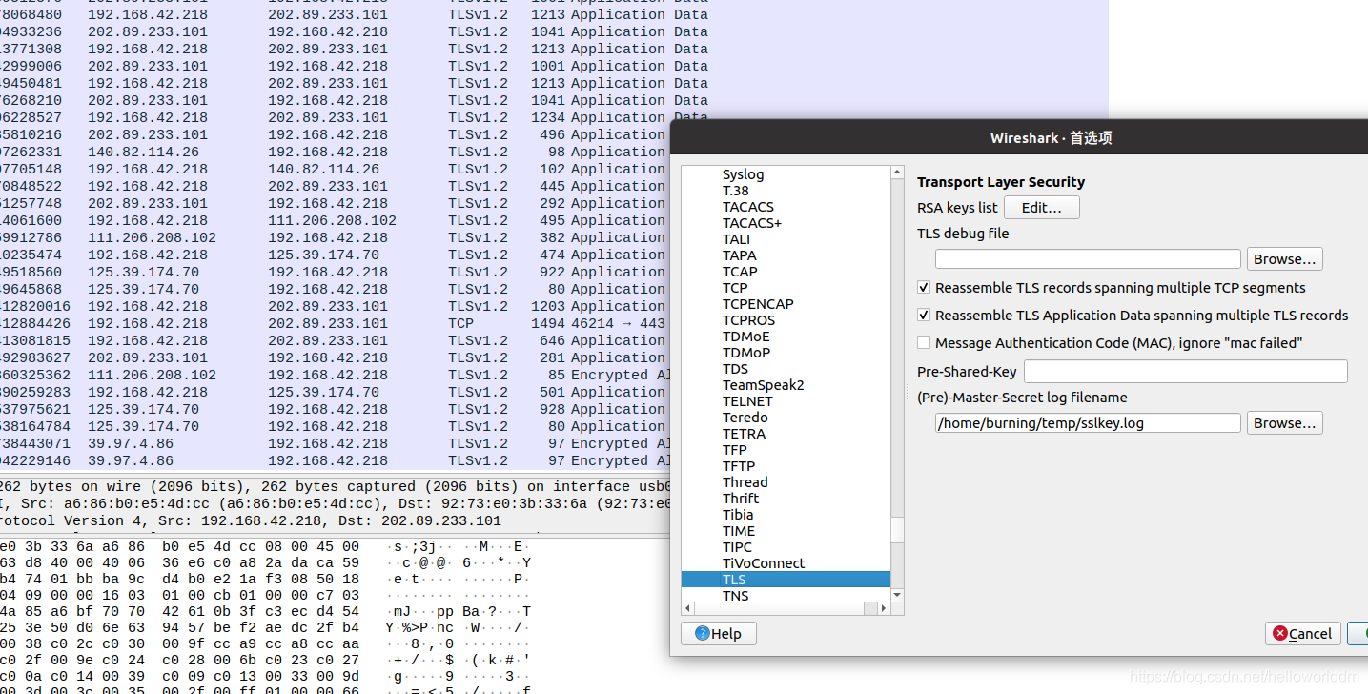
Task: Select the highlighted TLS protocol entry
Action: pos(786,580)
